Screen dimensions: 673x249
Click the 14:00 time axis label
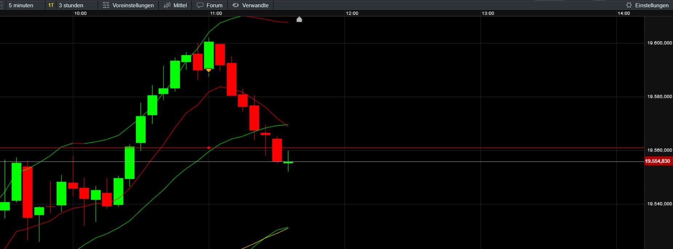624,13
